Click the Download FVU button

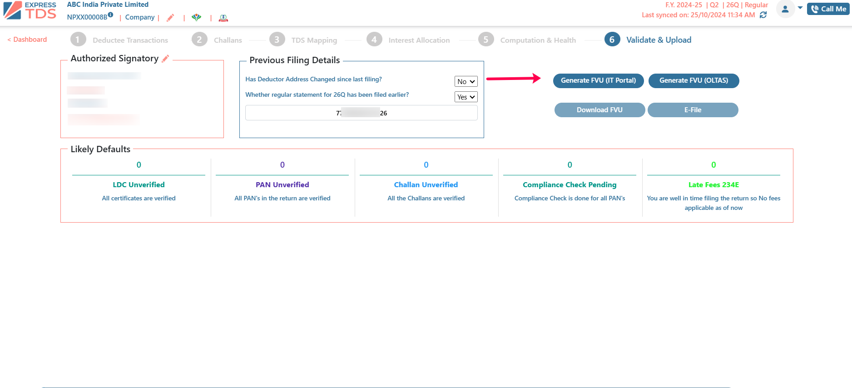599,110
